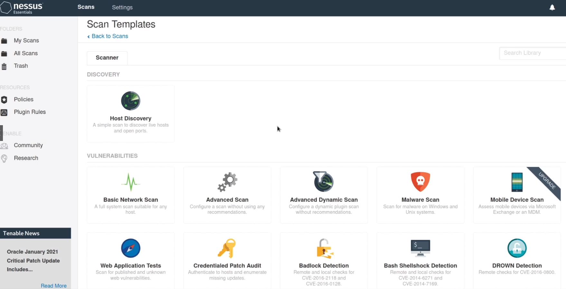Screen dimensions: 566x289
Task: Click the Badlock Detection padlock icon
Action: 324,248
